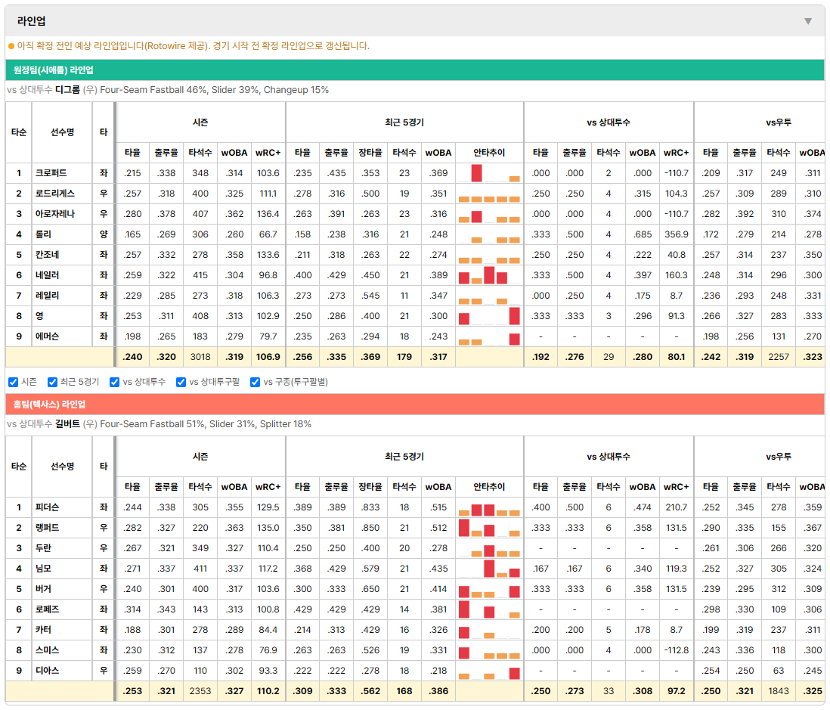Toggle the 최근 5경기 checkbox
Screen dimensions: 830x710
click(52, 382)
